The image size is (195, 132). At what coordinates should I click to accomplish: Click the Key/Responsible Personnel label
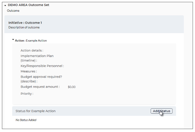tap(42, 66)
